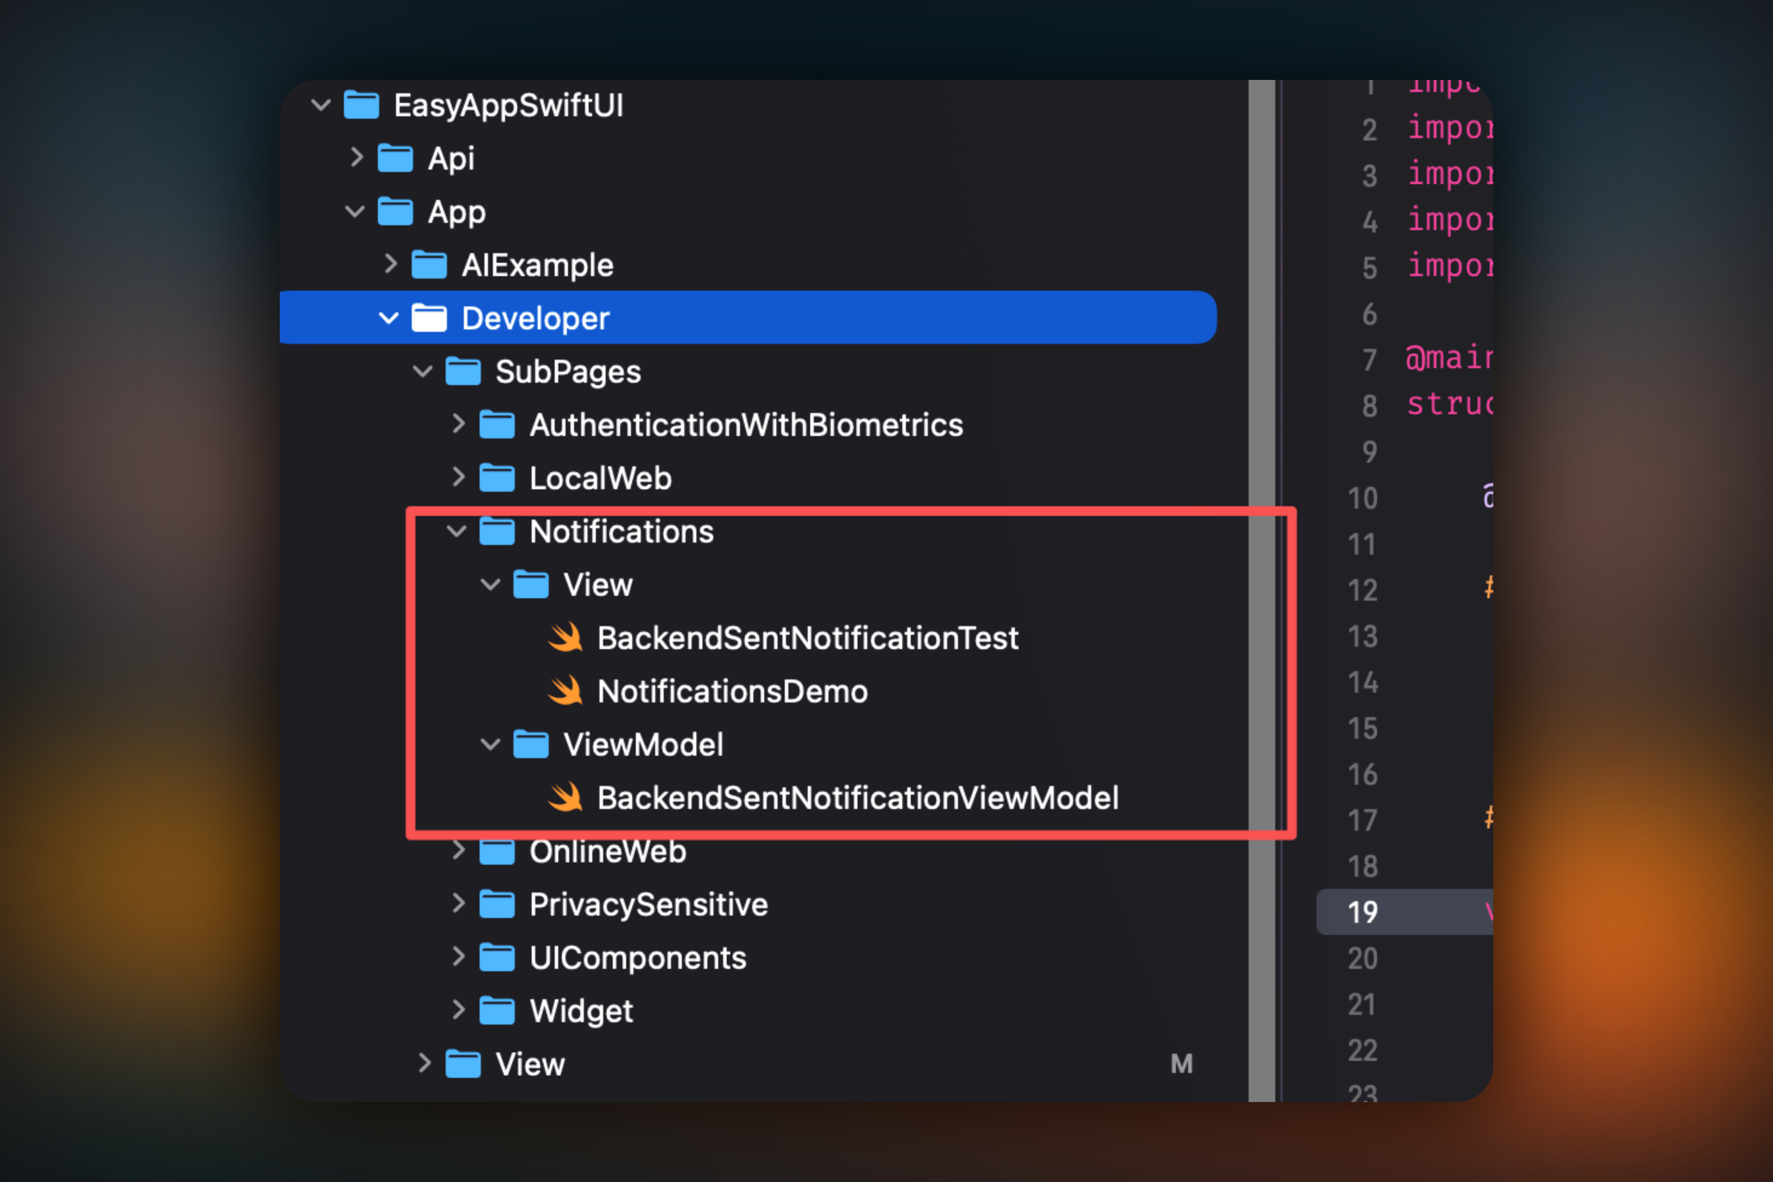Select the OnlineWeb folder label
This screenshot has width=1773, height=1182.
607,852
